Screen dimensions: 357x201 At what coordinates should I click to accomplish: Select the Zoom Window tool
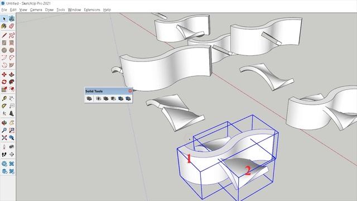pyautogui.click(x=12, y=130)
